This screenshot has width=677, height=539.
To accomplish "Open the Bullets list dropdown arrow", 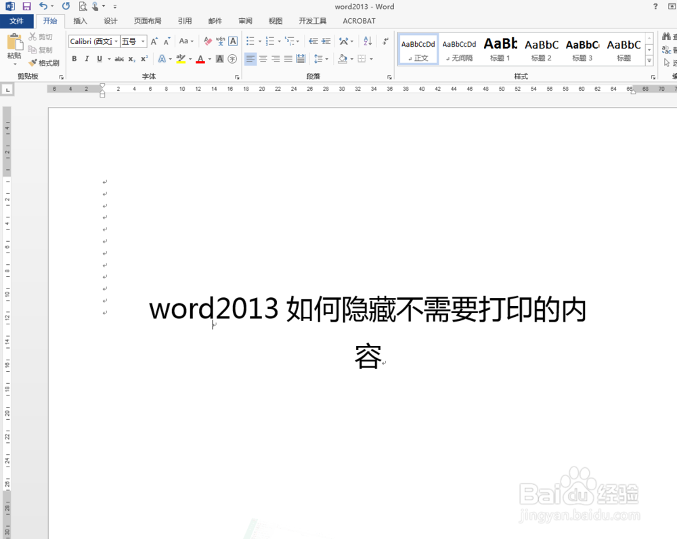I will tap(260, 41).
